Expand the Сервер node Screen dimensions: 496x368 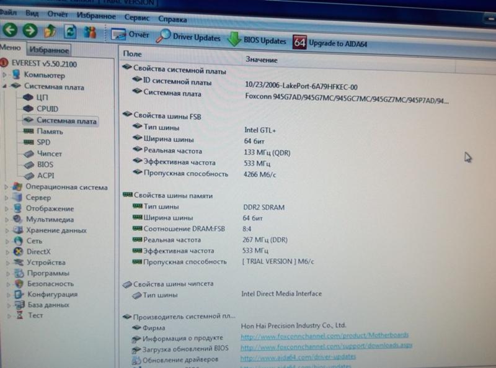[6, 197]
